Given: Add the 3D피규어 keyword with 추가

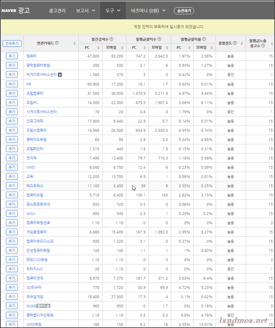Looking at the screenshot, I should pos(12,287).
